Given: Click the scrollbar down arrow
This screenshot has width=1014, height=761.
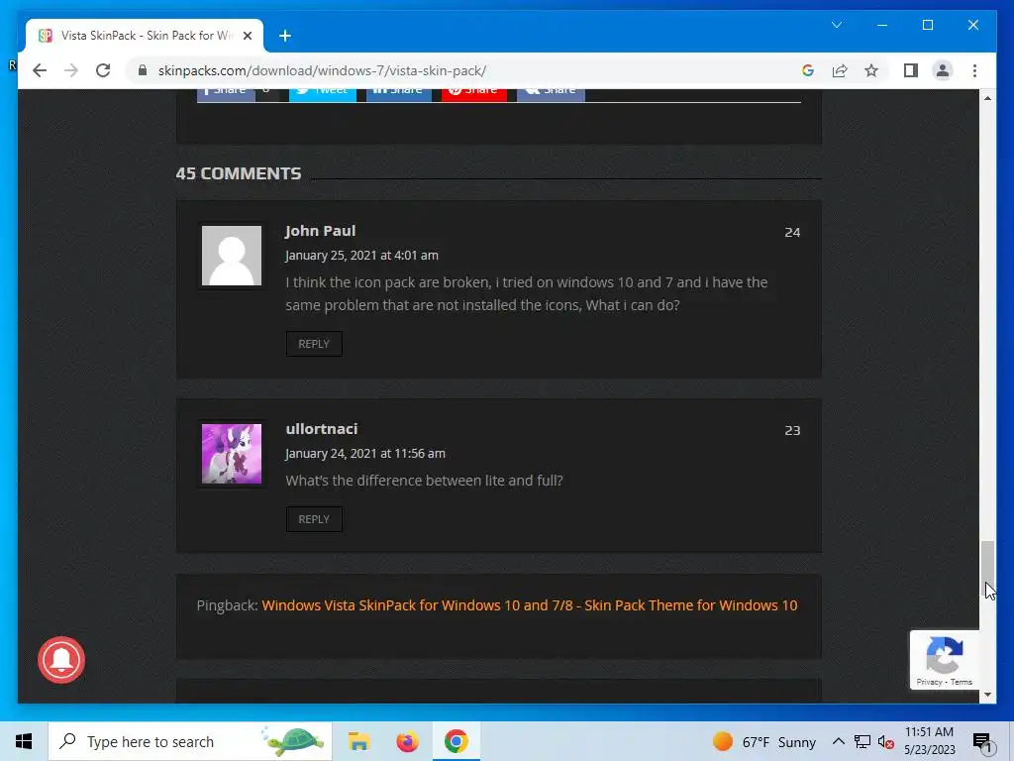Looking at the screenshot, I should (987, 695).
